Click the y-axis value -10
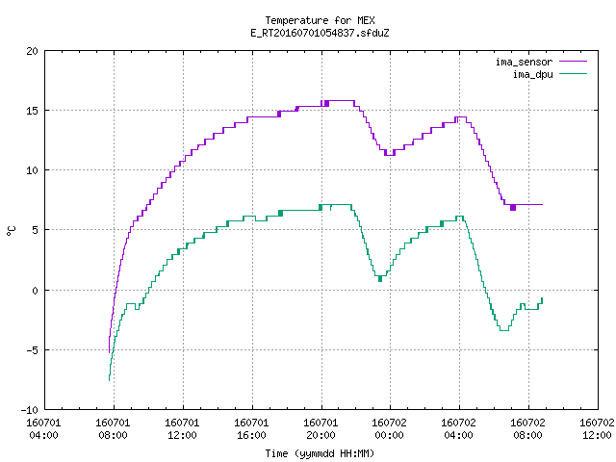Viewport: 616px width, 462px height. 30,410
